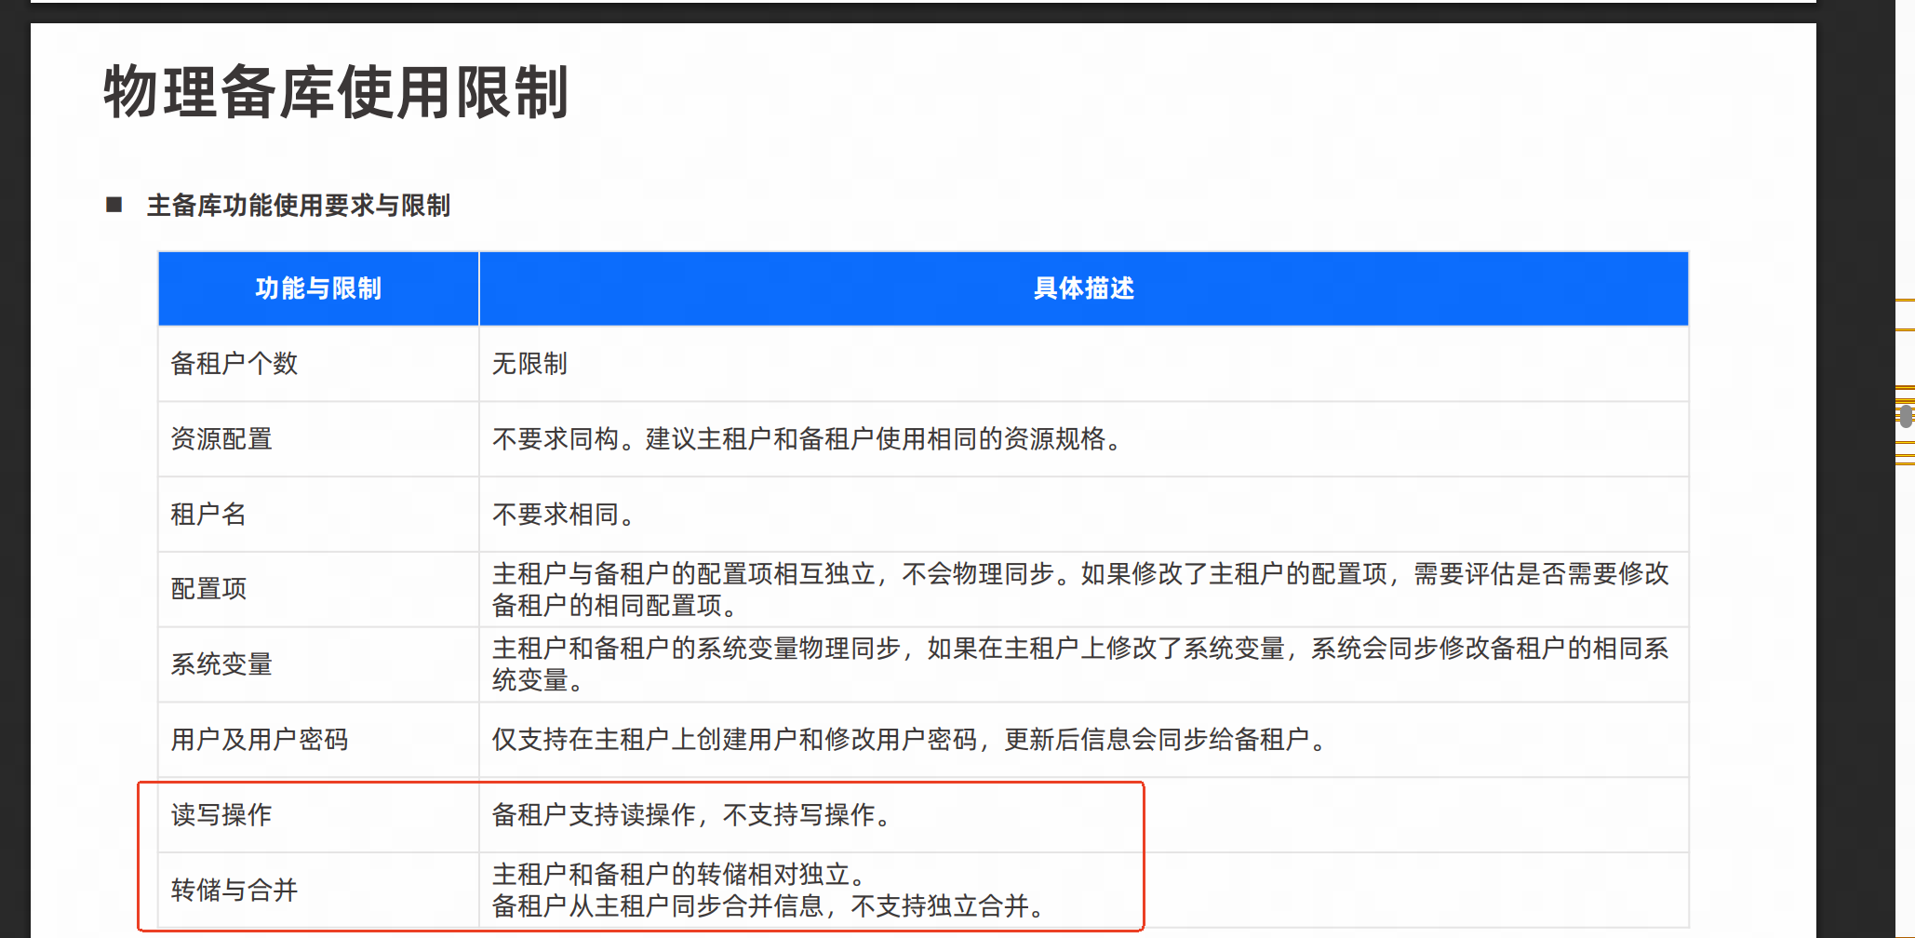Select the 租户名 table cell
The width and height of the screenshot is (1915, 938).
point(208,515)
